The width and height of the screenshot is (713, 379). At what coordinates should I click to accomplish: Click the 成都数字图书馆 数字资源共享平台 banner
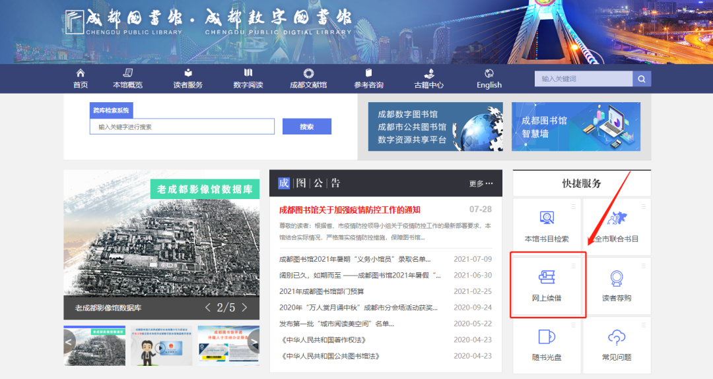(x=436, y=127)
